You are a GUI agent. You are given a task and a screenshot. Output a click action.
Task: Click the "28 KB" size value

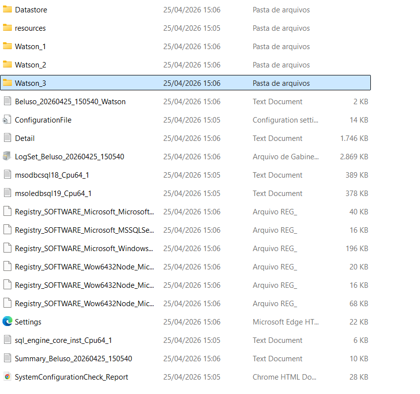tap(358, 377)
